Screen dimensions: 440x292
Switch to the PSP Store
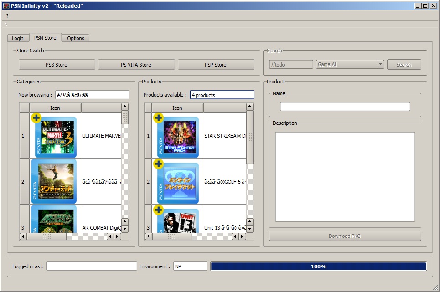216,64
